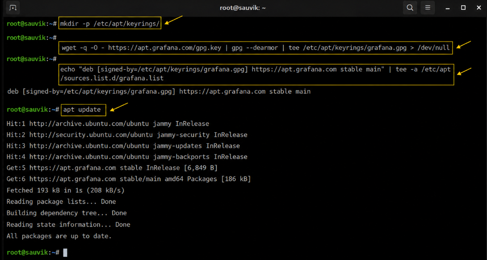Viewport: 487px width, 260px height.
Task: Click the window title 'root@sauvik: ~'
Action: [243, 8]
